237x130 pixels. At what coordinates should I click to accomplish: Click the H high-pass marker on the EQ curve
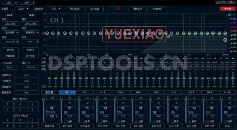[x=168, y=36]
